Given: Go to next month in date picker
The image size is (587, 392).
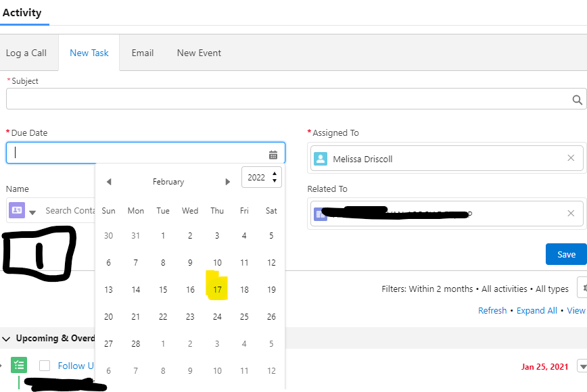Looking at the screenshot, I should pyautogui.click(x=228, y=182).
